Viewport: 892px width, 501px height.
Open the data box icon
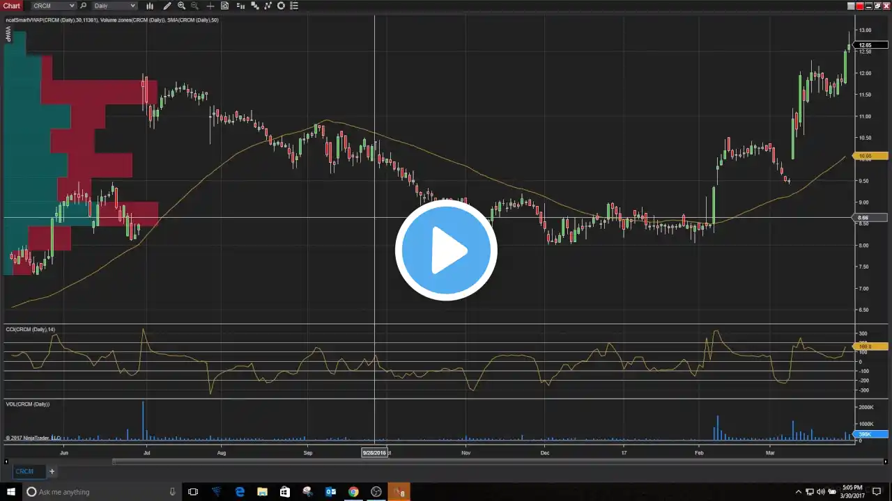pyautogui.click(x=225, y=6)
